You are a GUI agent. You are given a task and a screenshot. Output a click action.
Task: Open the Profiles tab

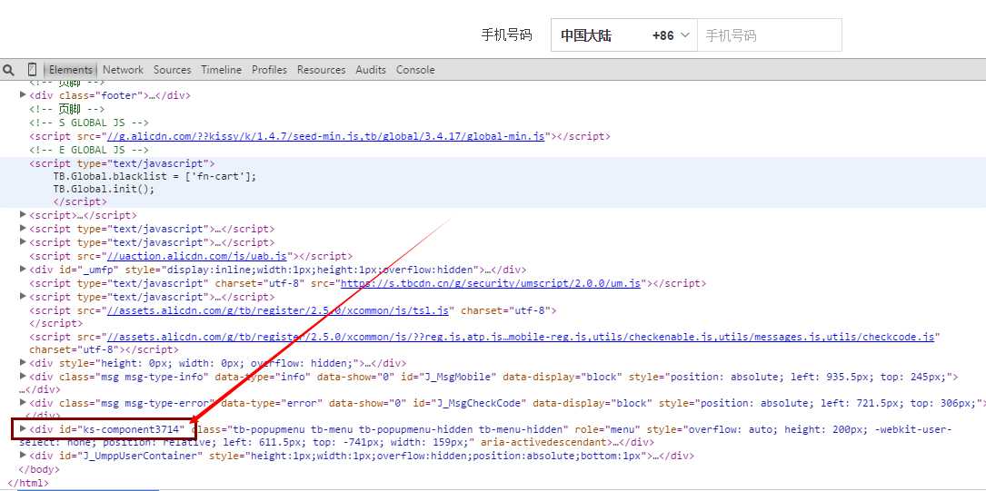[x=269, y=70]
